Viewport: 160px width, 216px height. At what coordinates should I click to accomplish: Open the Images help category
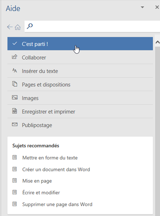coord(80,98)
